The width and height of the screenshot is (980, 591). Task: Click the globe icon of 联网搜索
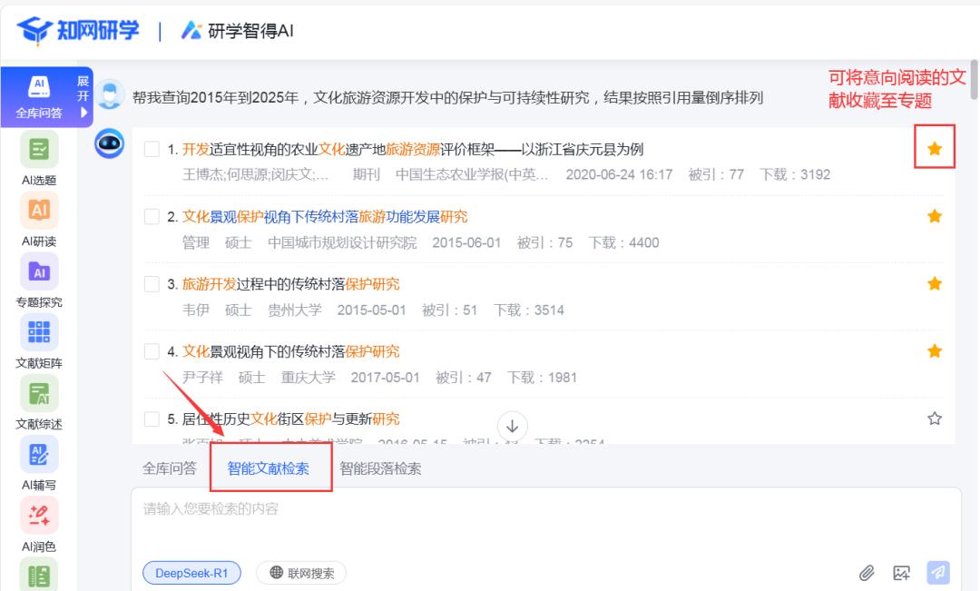tap(276, 572)
